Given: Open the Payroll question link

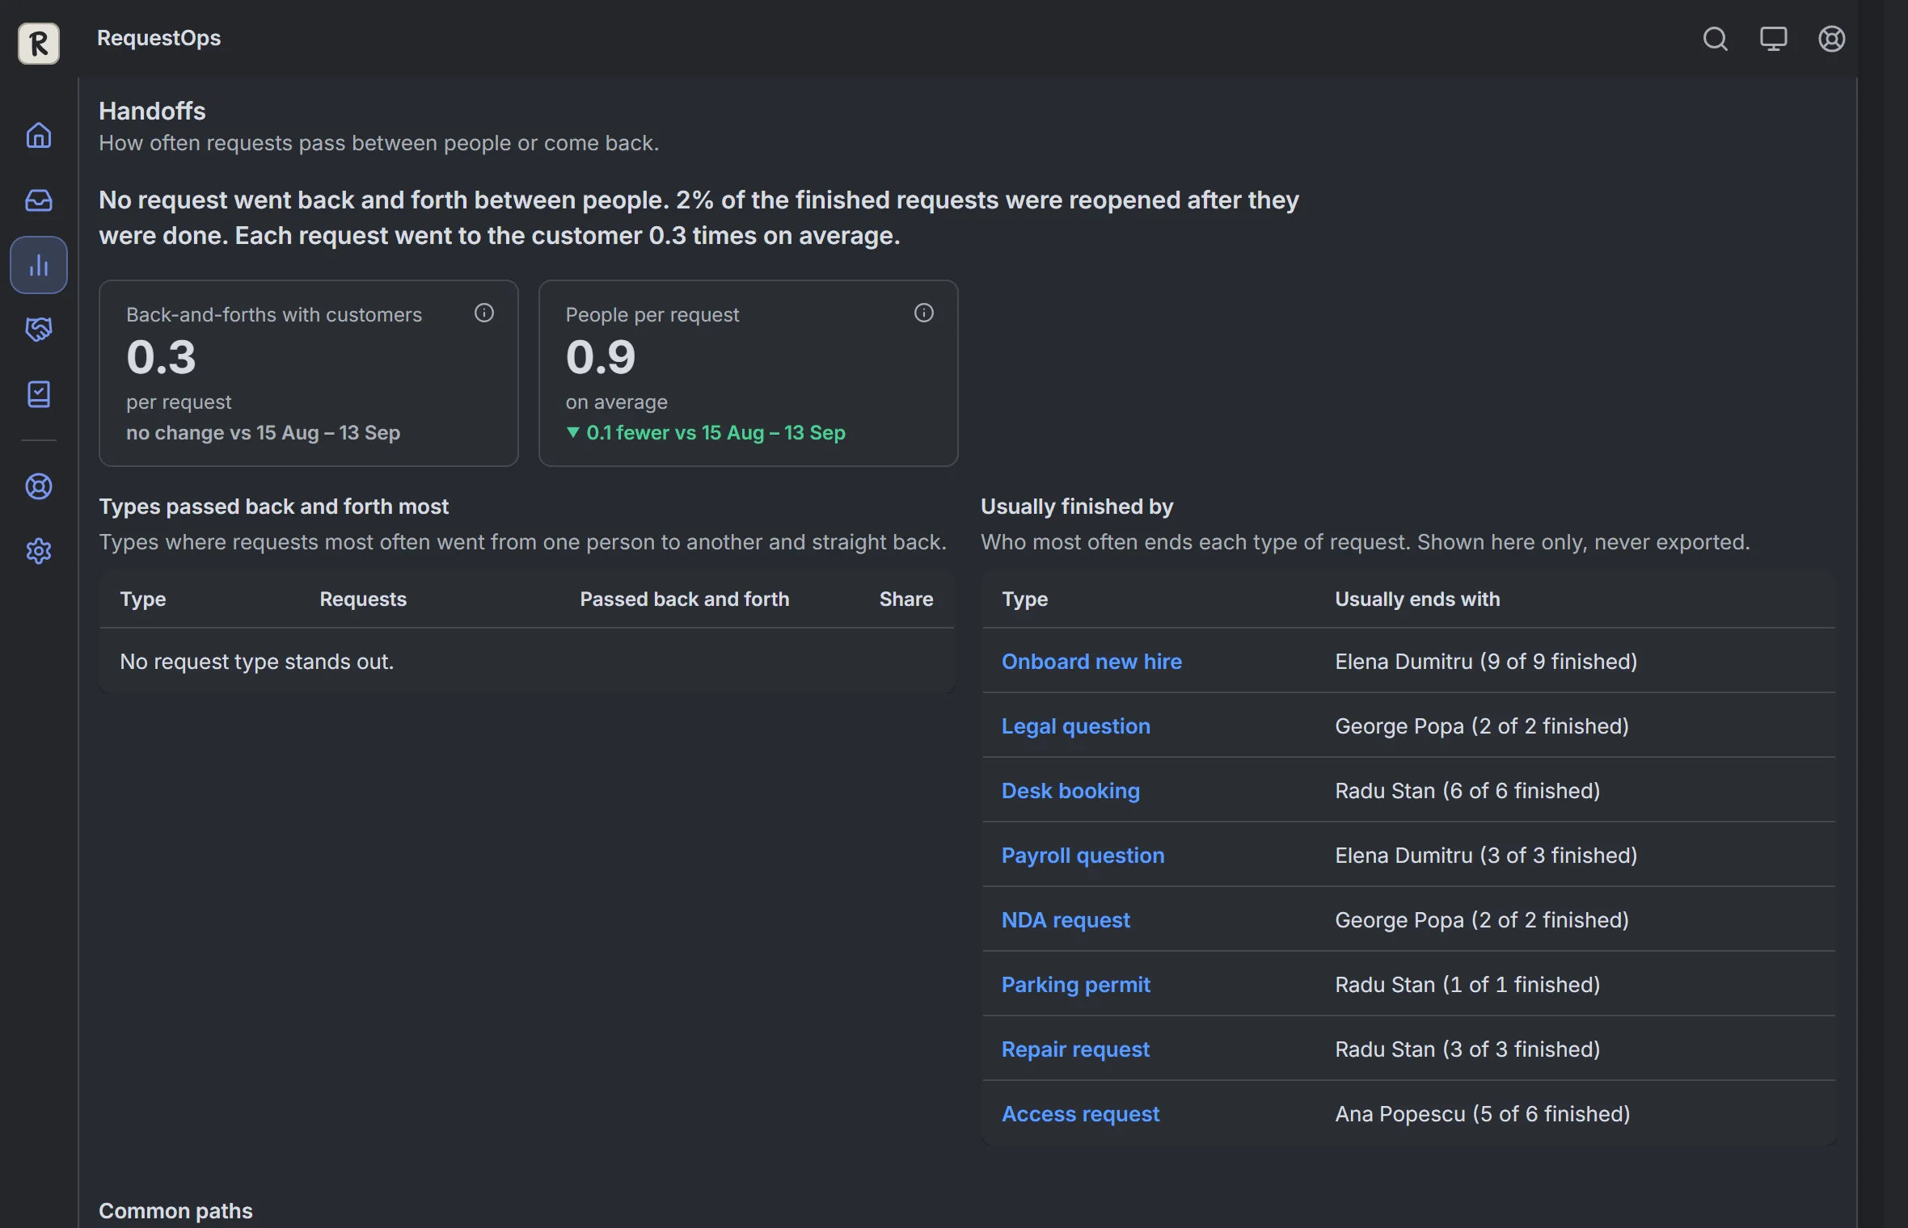Looking at the screenshot, I should click(x=1083, y=856).
